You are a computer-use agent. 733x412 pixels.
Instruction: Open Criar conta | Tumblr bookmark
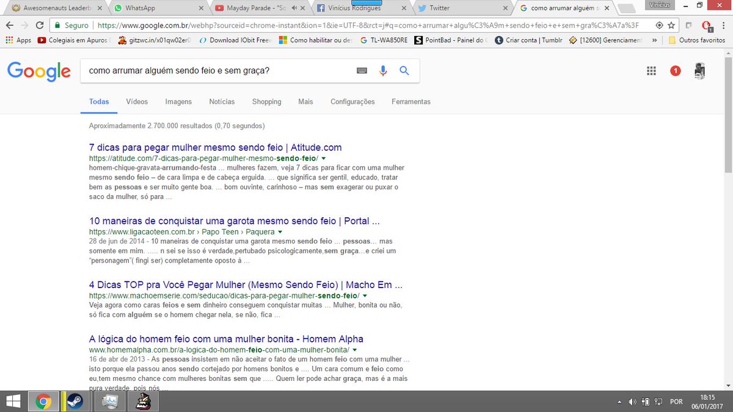pos(528,40)
